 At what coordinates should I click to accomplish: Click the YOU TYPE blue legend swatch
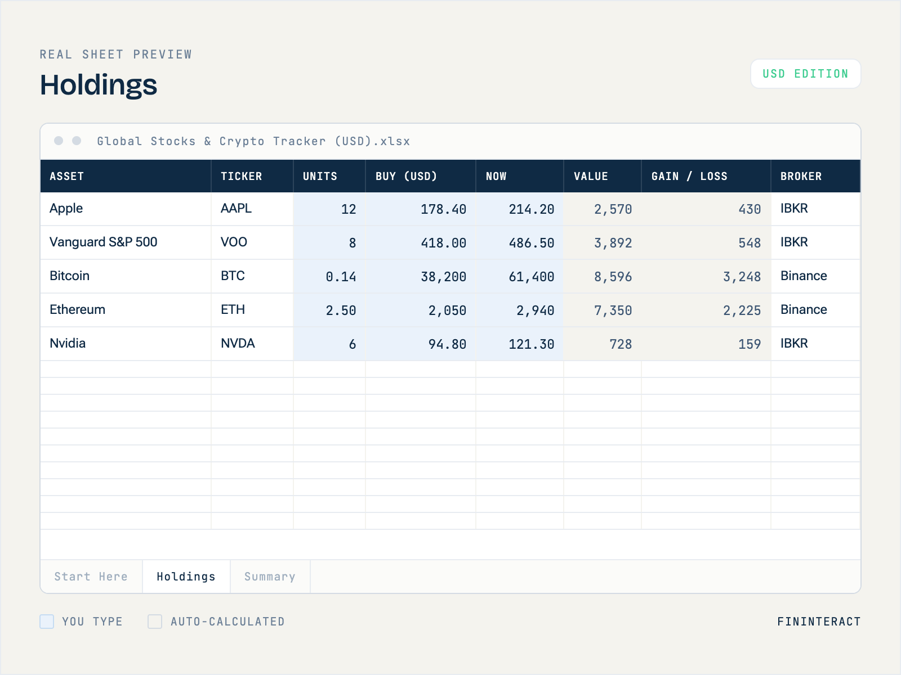click(x=47, y=622)
